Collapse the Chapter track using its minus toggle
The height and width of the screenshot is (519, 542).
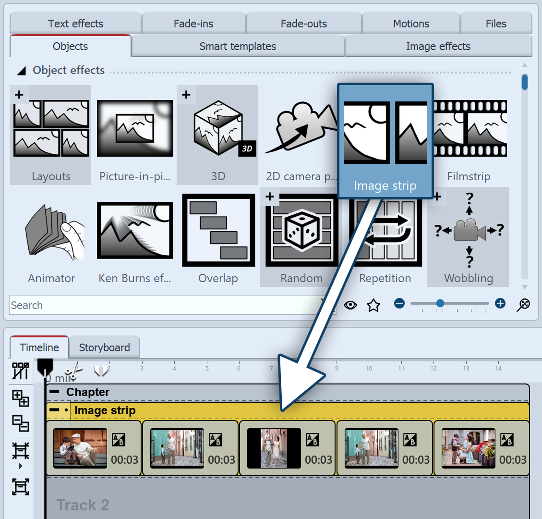tap(54, 392)
